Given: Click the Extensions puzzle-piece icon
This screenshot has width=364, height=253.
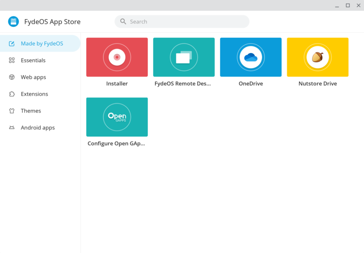Looking at the screenshot, I should tap(11, 94).
